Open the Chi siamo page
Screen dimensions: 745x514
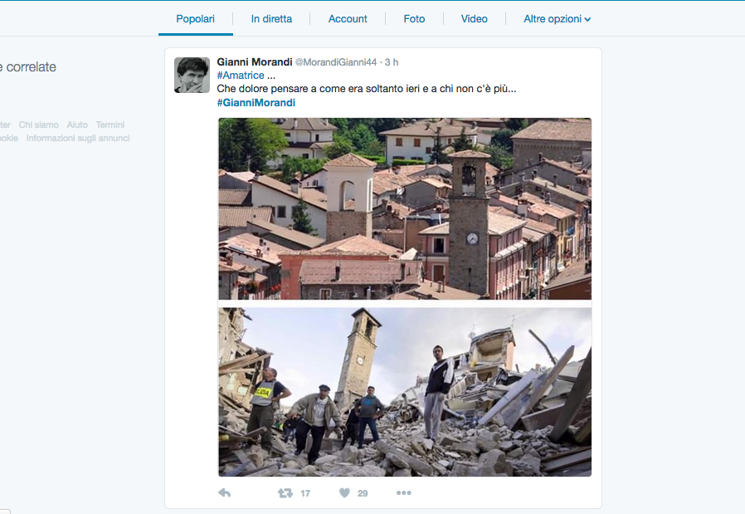(39, 125)
